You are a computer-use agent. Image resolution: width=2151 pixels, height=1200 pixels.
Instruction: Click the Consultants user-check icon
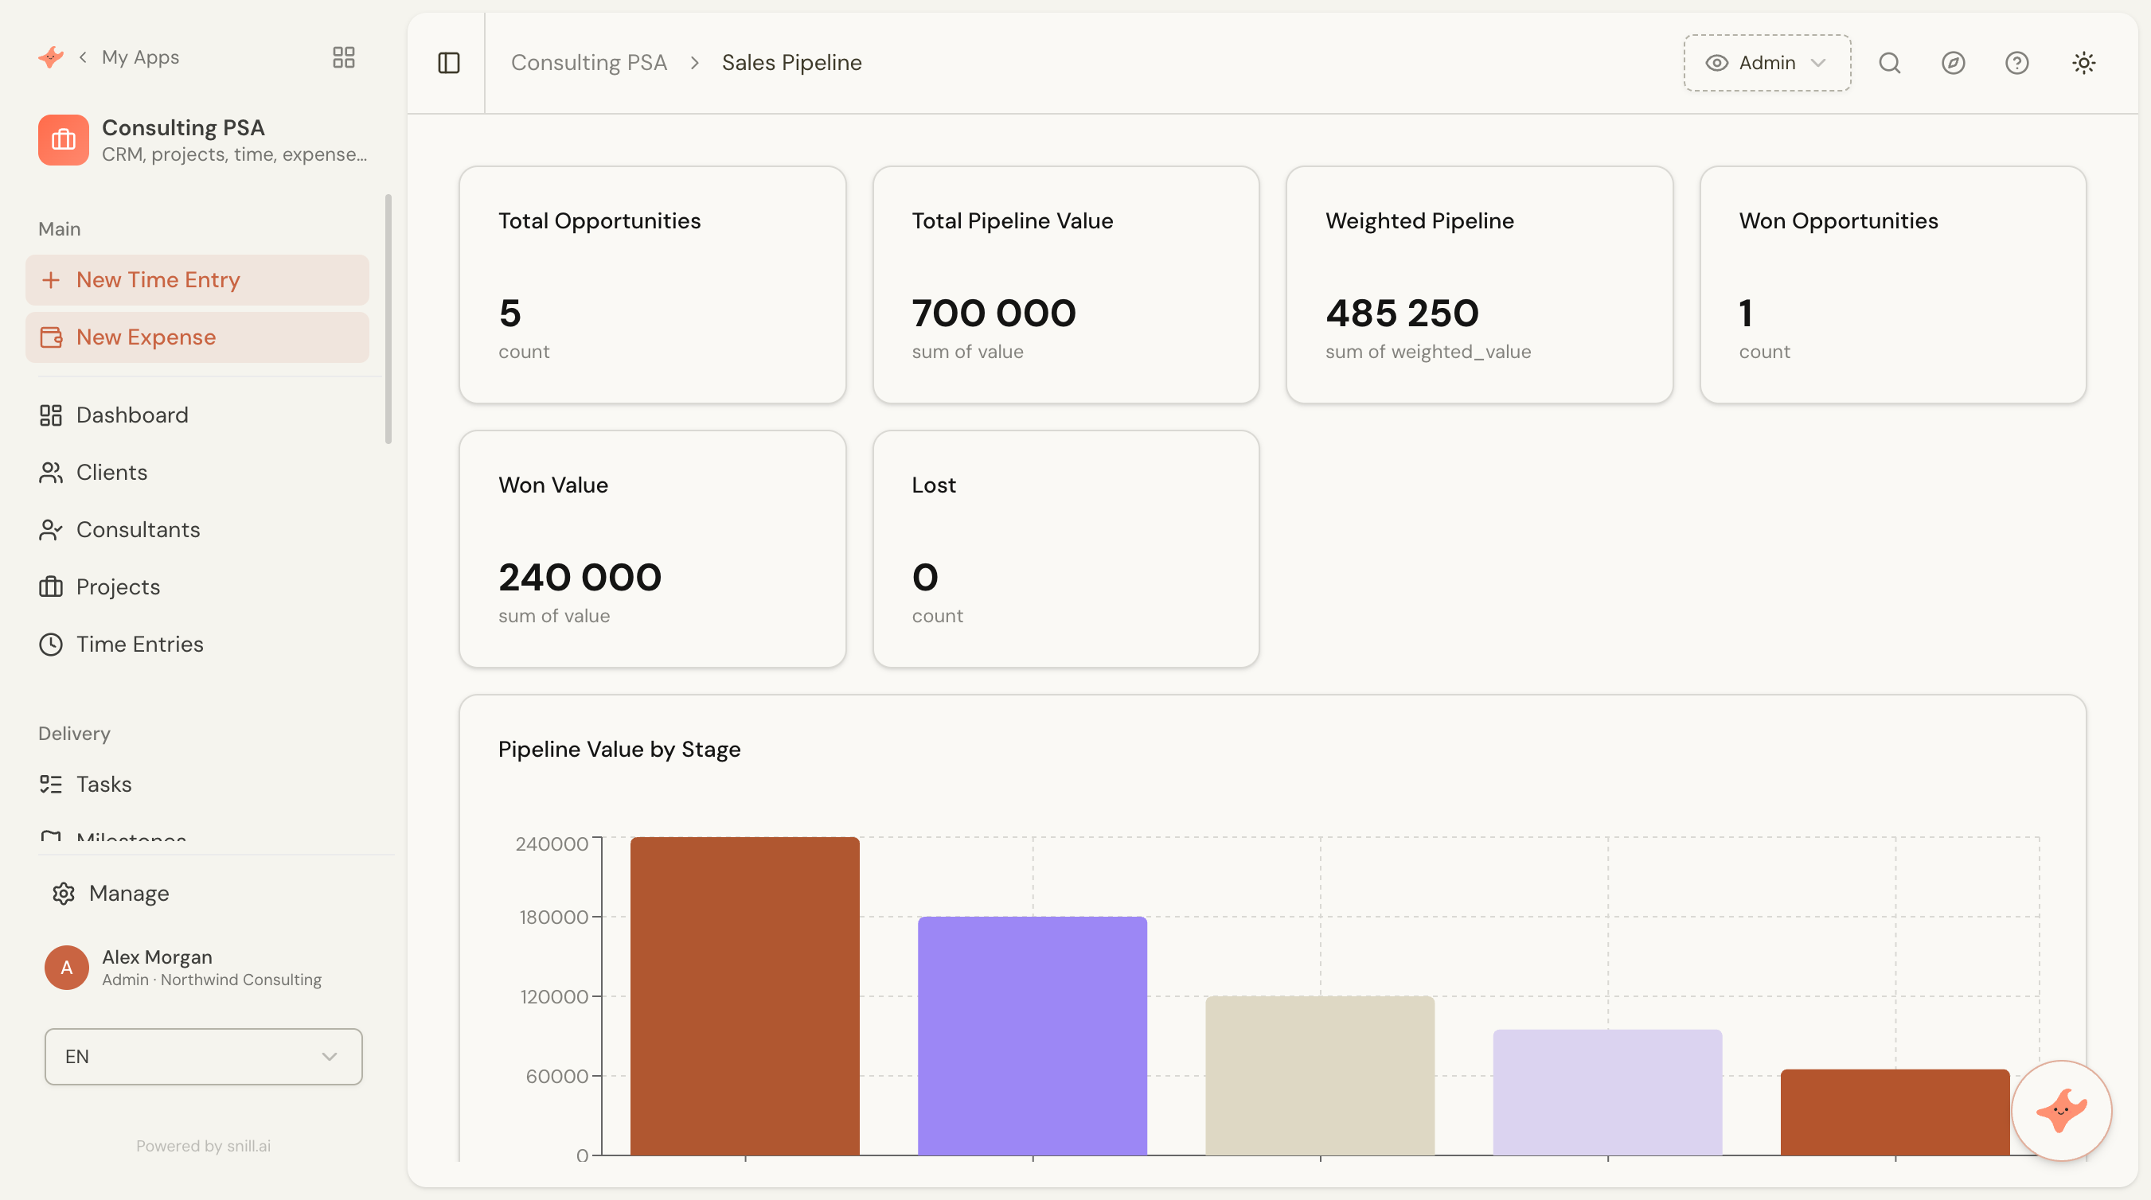tap(51, 530)
